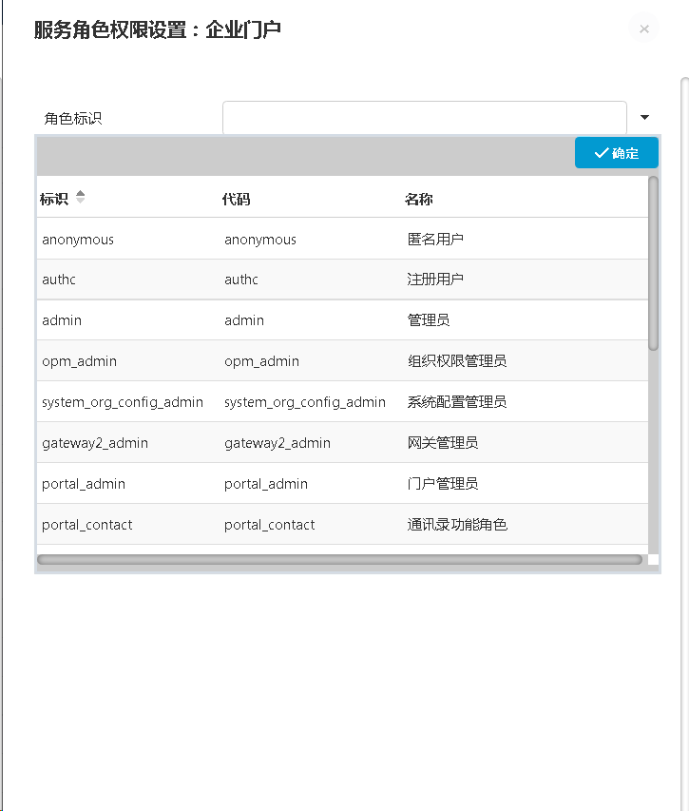Viewport: 689px width, 811px height.
Task: Click the 角色标识 field label
Action: click(x=73, y=119)
